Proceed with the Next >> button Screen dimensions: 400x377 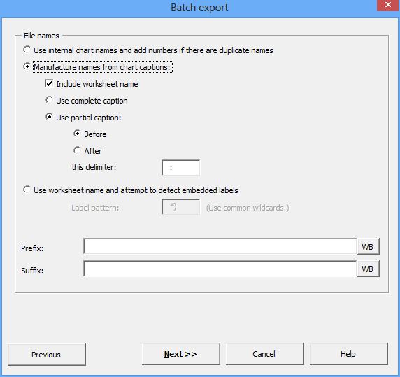coord(181,354)
